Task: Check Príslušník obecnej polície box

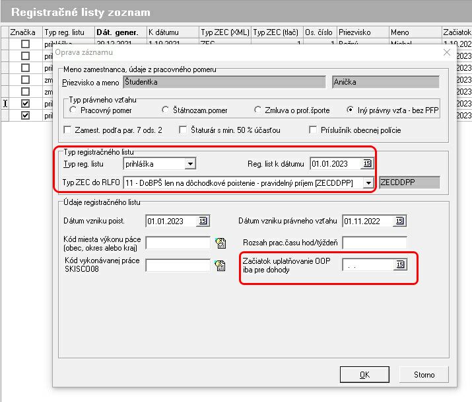Action: click(313, 130)
